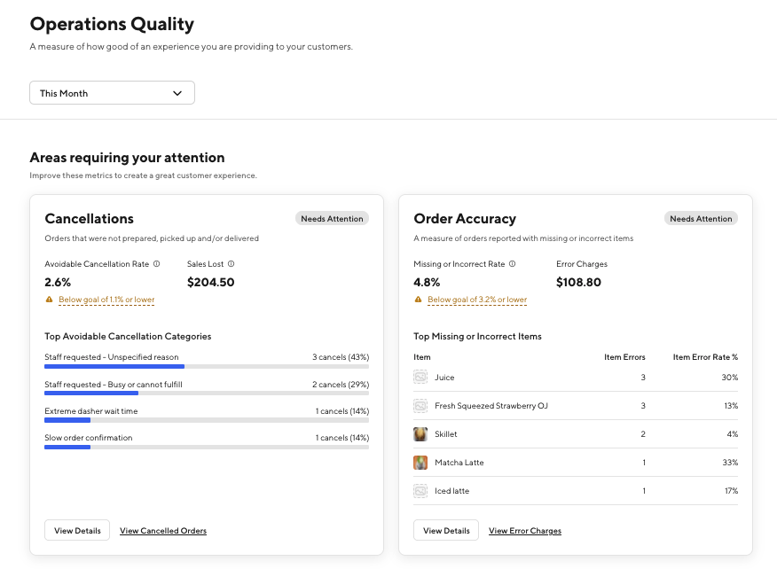Select the Skillet item thumbnail
Screen dimensions: 777x569
(419, 433)
